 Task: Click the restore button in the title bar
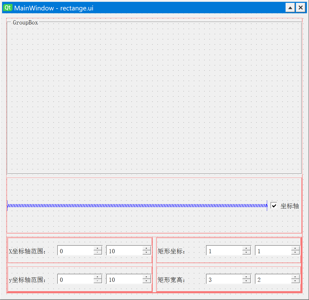pyautogui.click(x=290, y=8)
